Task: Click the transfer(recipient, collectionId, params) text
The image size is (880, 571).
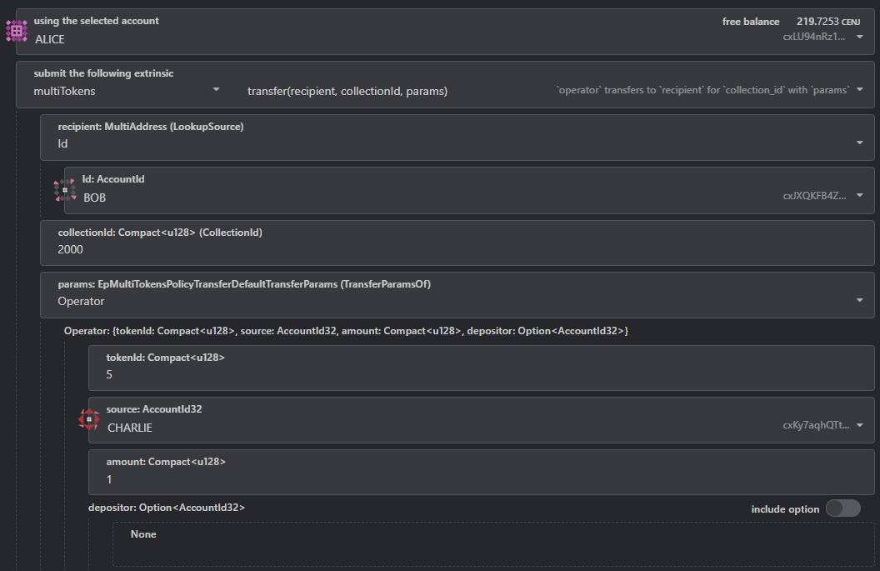Action: 347,91
